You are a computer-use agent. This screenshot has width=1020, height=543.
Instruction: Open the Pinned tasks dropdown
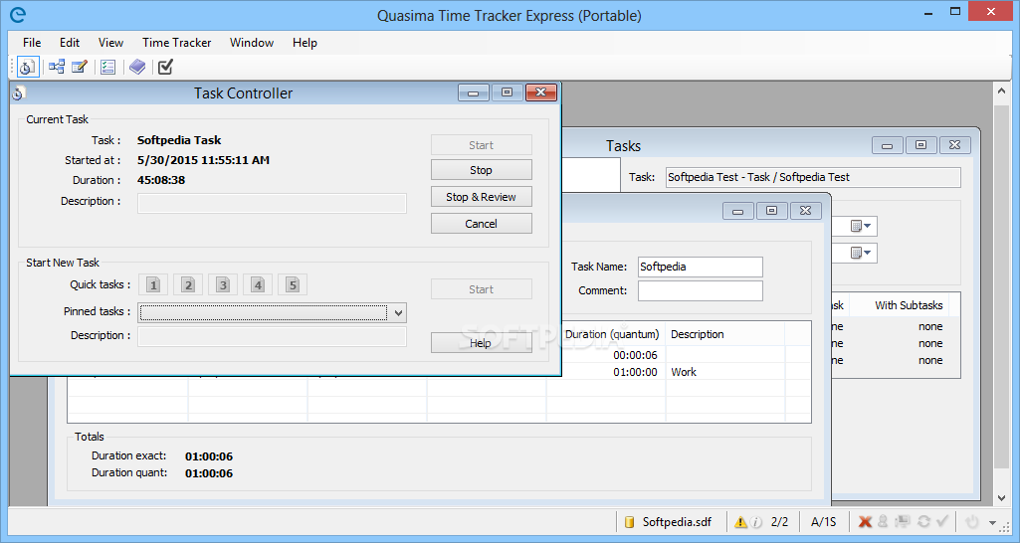coord(398,313)
